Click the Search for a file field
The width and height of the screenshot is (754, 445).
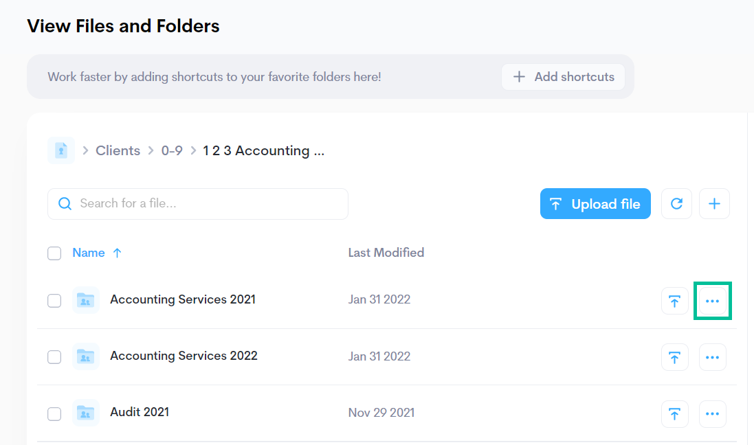(x=198, y=204)
